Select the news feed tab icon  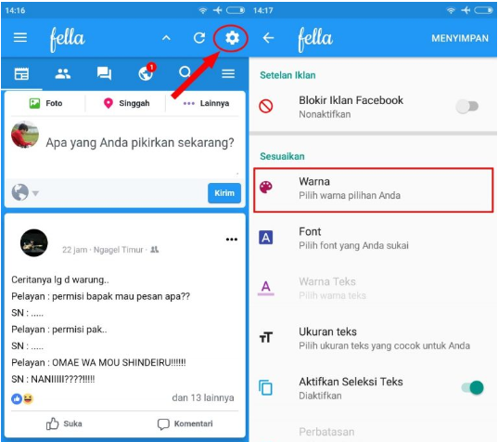[21, 73]
